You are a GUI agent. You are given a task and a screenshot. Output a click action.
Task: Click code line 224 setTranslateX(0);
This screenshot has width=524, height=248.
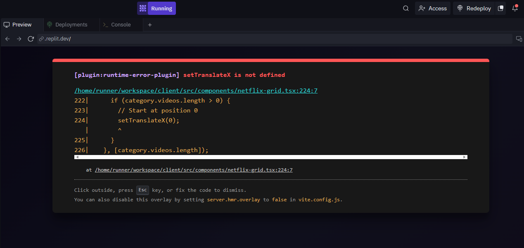click(149, 120)
